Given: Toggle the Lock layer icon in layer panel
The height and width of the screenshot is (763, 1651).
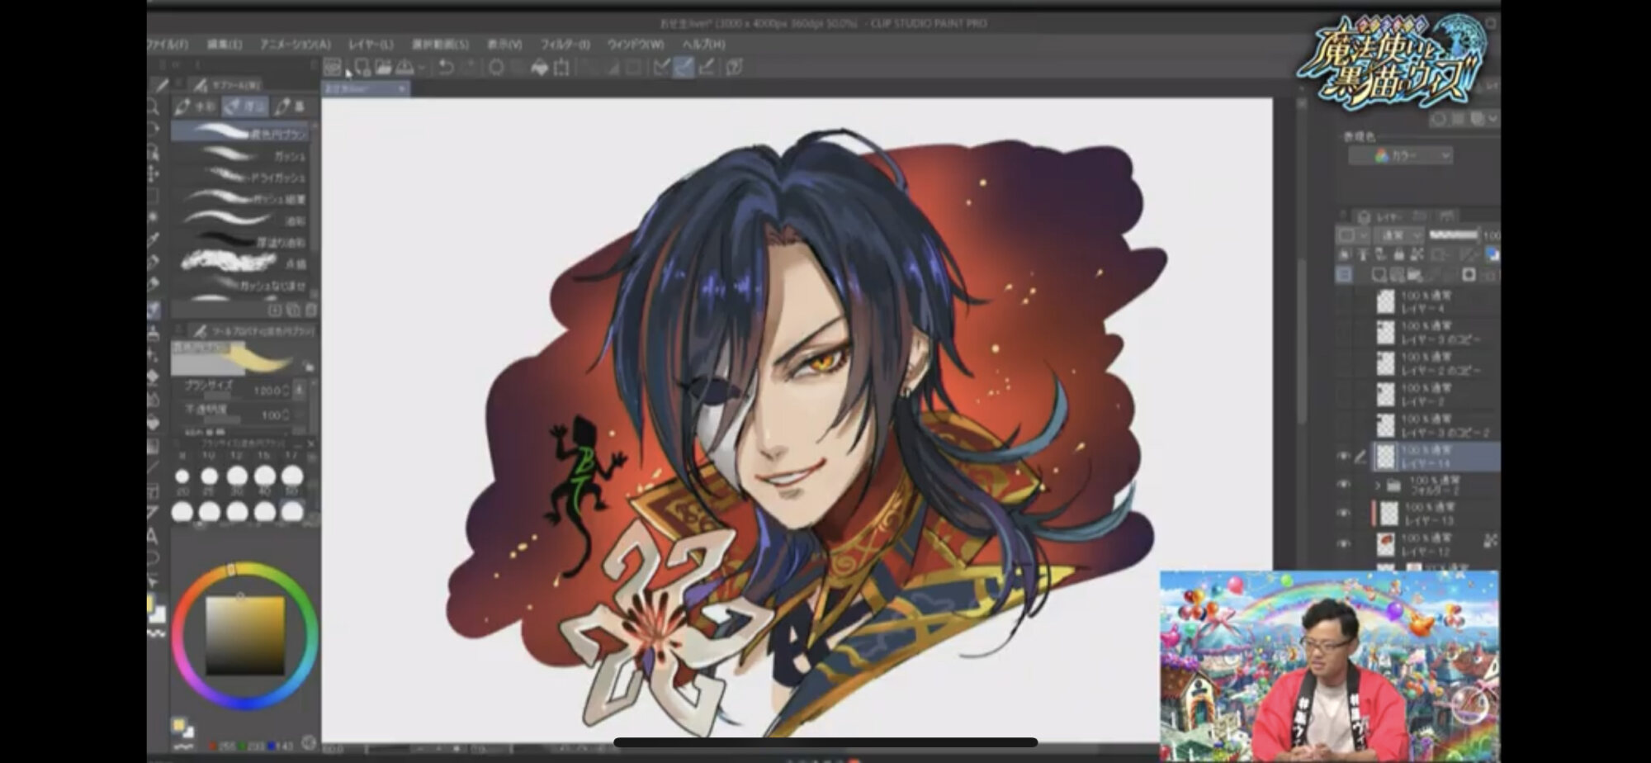Looking at the screenshot, I should point(1398,254).
